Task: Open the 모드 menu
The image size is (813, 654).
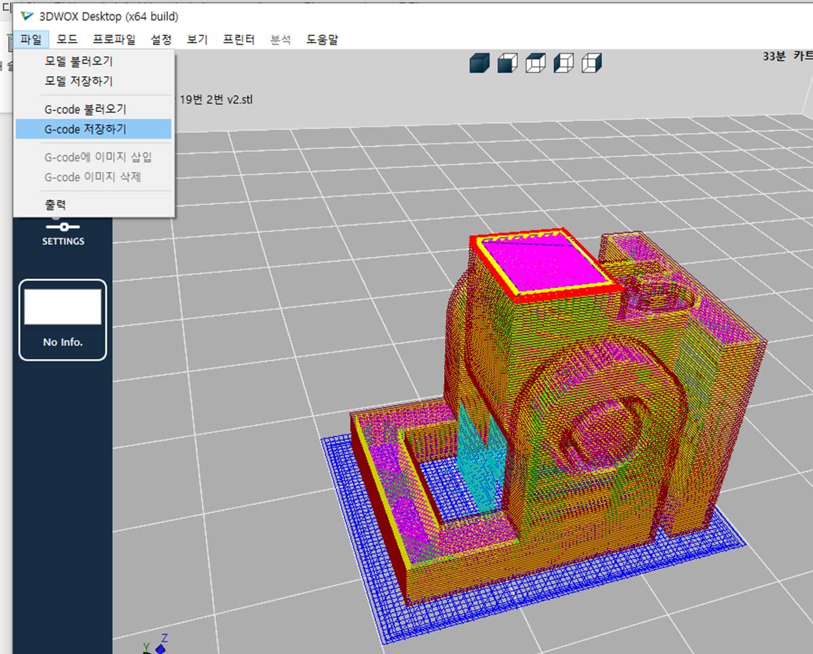Action: click(67, 39)
